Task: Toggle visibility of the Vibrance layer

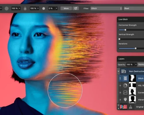Action: (120, 99)
